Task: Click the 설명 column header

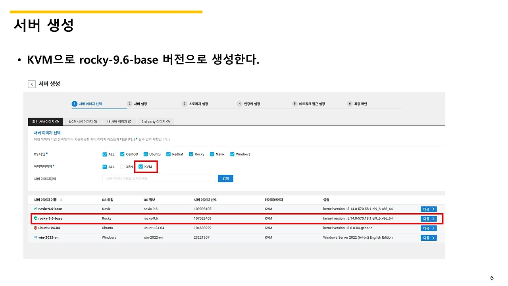Action: (326, 200)
